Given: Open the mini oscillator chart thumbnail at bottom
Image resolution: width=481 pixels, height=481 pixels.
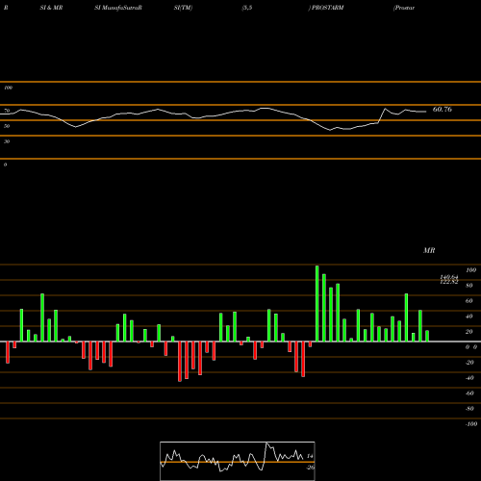Looking at the screenshot, I should coord(238,461).
